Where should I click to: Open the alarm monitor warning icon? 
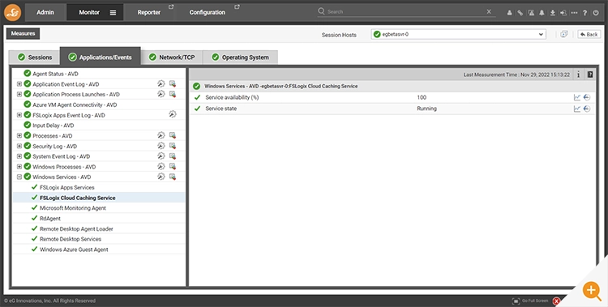click(531, 13)
